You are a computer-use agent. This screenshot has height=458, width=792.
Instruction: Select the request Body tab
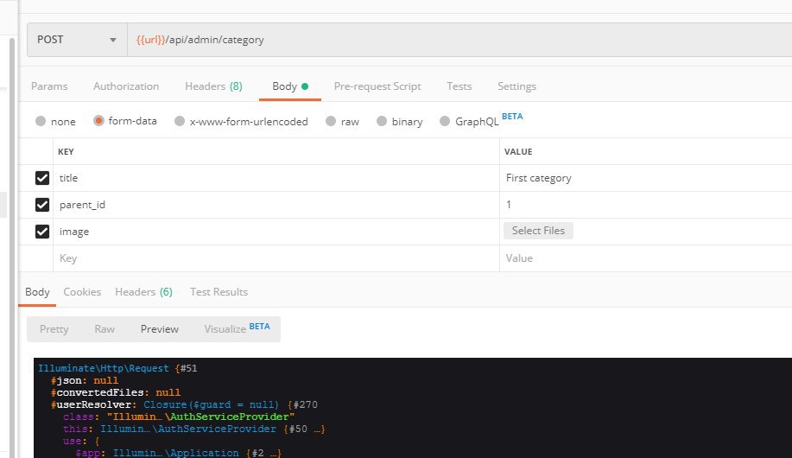point(290,86)
